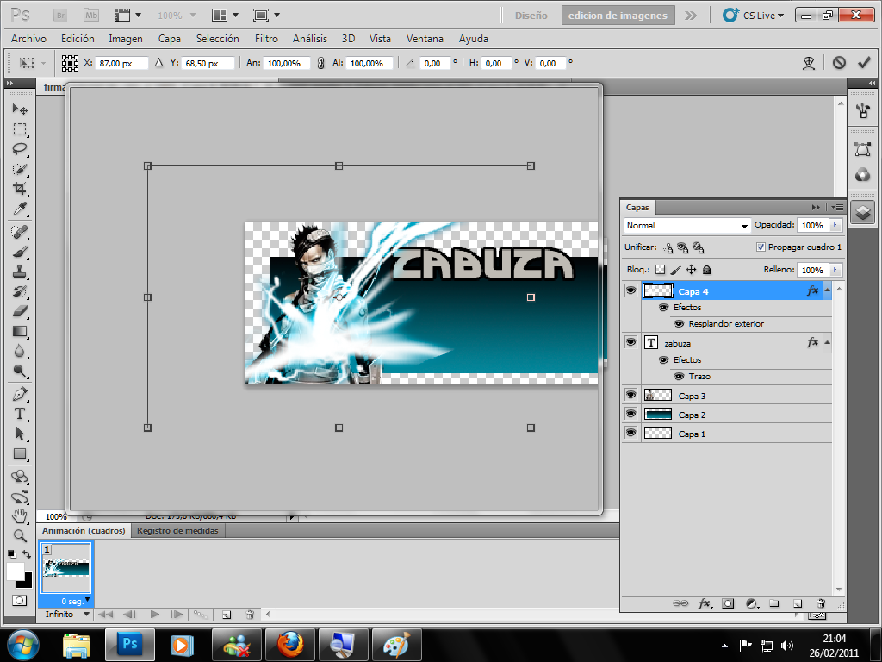Click the white foreground color swatch

(x=15, y=571)
